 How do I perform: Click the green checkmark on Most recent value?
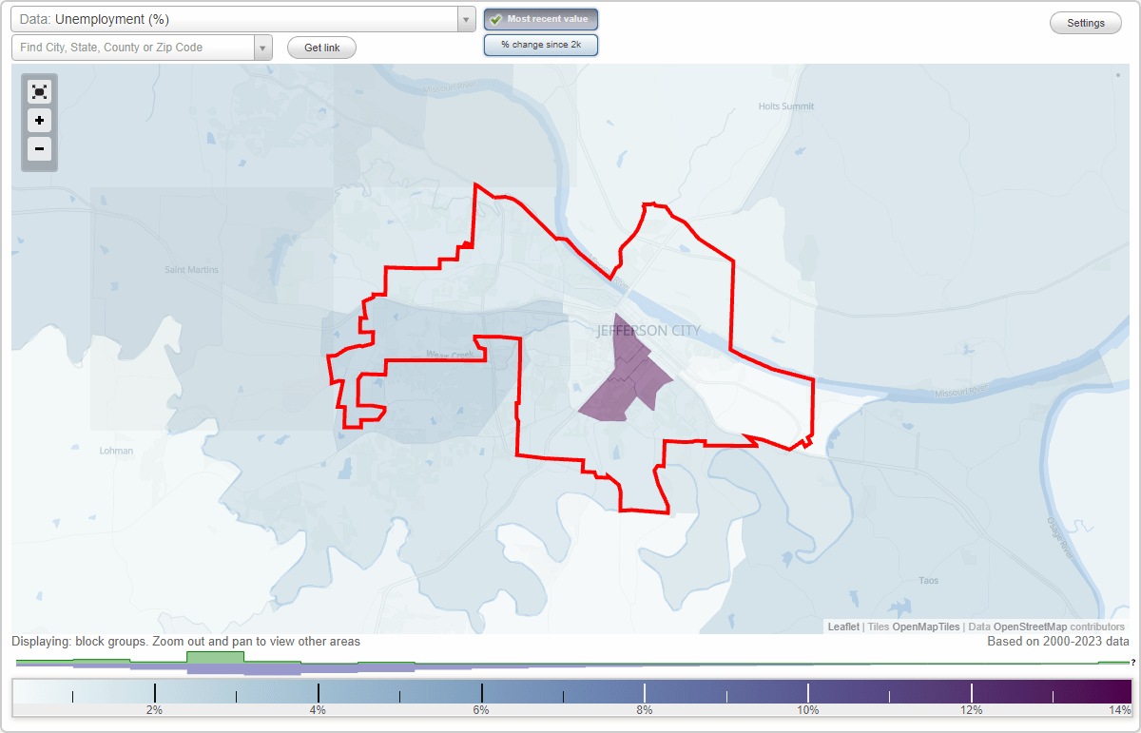494,18
